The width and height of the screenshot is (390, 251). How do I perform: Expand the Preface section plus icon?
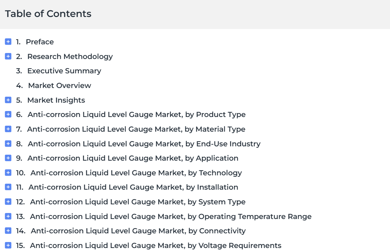point(8,42)
